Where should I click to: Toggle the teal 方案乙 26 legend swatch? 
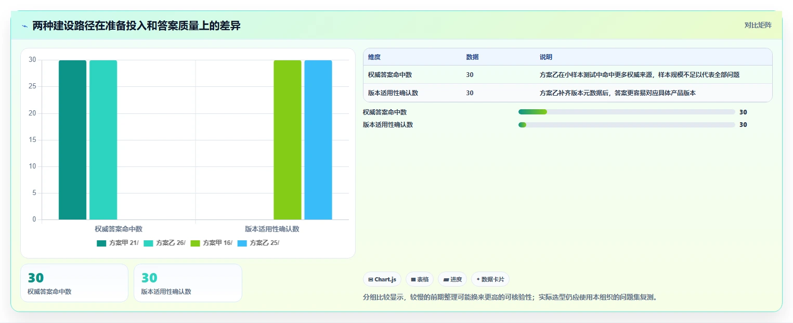point(148,243)
